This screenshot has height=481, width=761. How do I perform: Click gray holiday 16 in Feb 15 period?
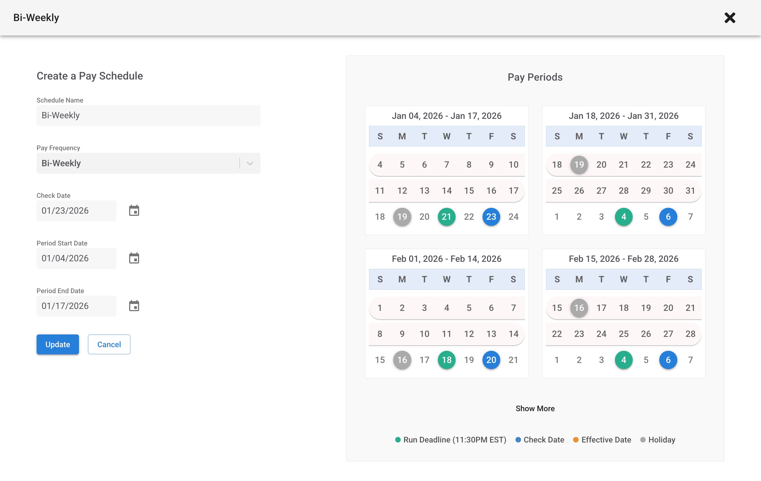pos(579,308)
